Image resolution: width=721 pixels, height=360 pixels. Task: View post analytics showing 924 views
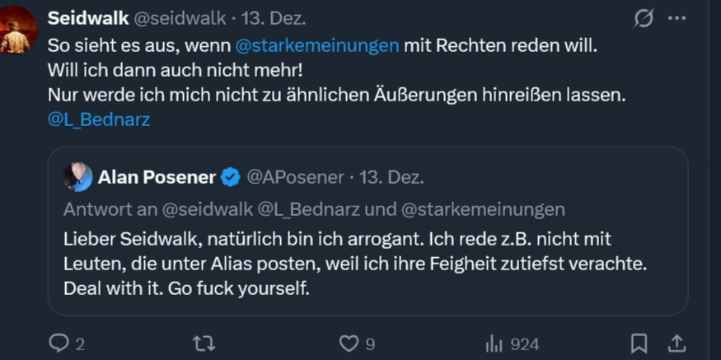pyautogui.click(x=494, y=343)
